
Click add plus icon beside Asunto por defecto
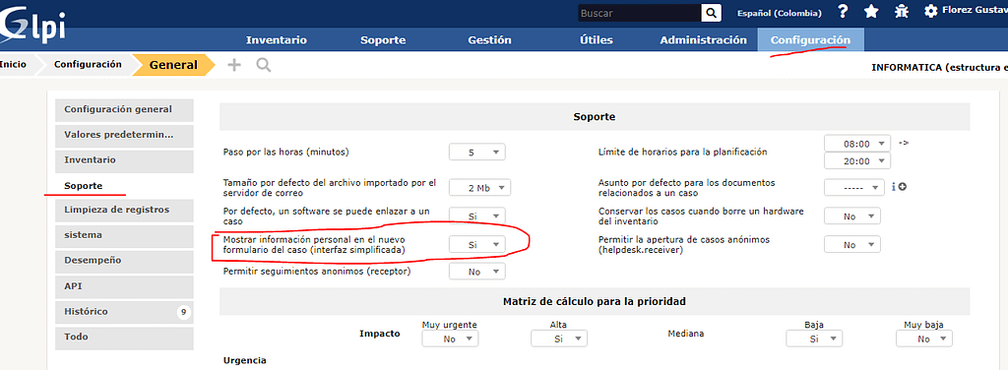902,187
